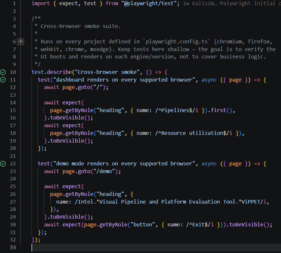Click the comment opening "/**" on line 3
Screen dimensions: 281x253
click(x=36, y=18)
